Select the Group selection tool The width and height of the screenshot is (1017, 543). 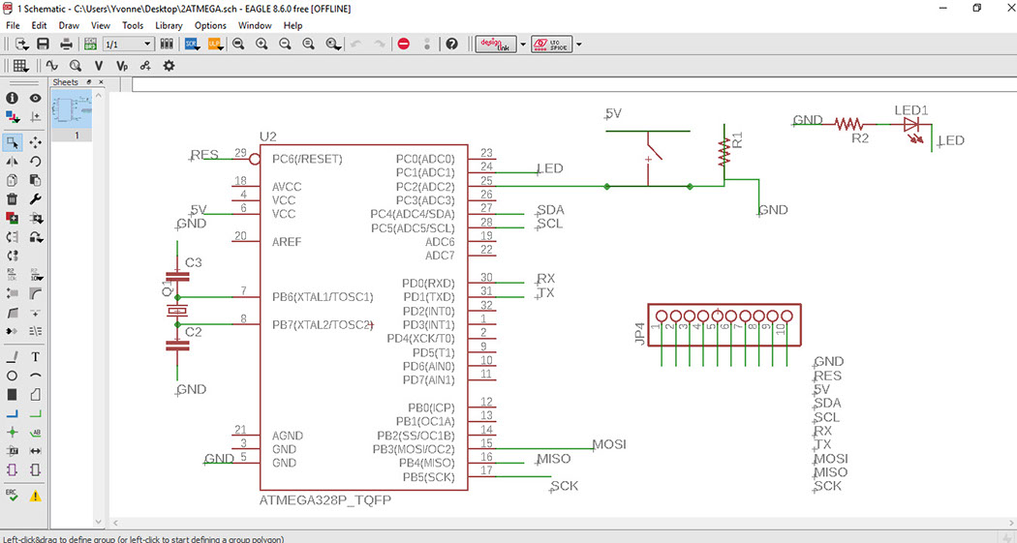(x=12, y=142)
